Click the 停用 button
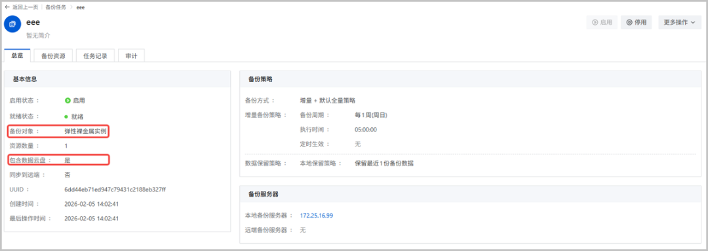Viewport: 708px width, 251px height. pos(636,22)
